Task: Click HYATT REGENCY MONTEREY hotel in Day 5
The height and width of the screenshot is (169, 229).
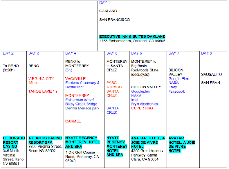Action: coord(117,146)
